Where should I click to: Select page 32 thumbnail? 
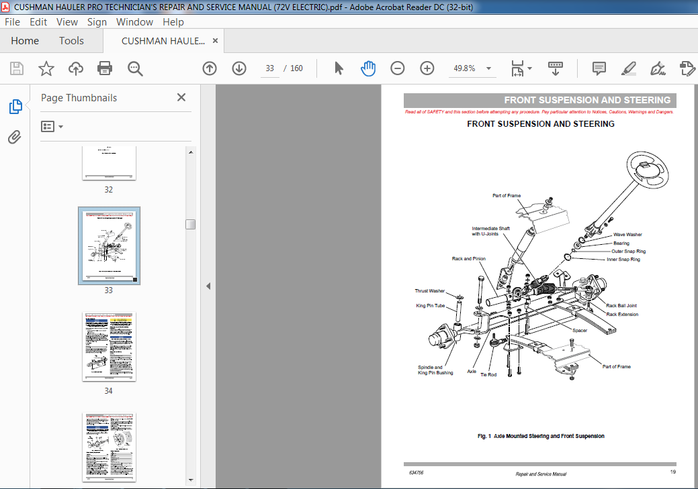(x=109, y=163)
